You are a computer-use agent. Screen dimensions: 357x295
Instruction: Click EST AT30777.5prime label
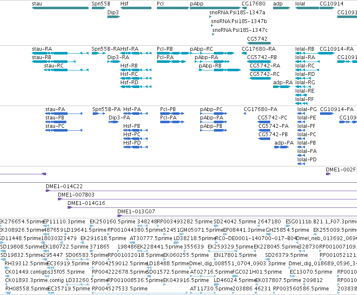coord(151,238)
